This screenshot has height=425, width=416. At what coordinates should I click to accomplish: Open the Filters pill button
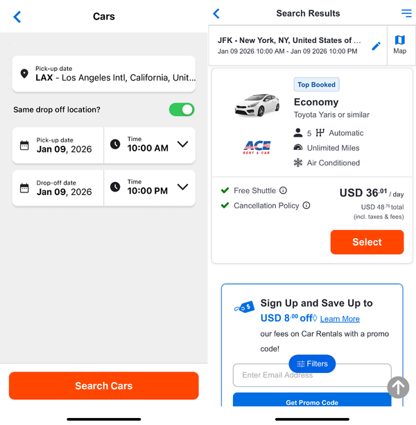pos(312,363)
